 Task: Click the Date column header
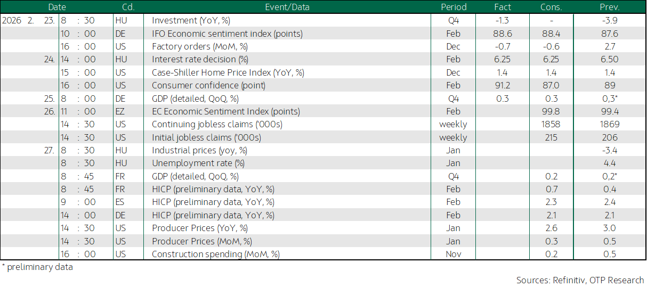[x=57, y=7]
